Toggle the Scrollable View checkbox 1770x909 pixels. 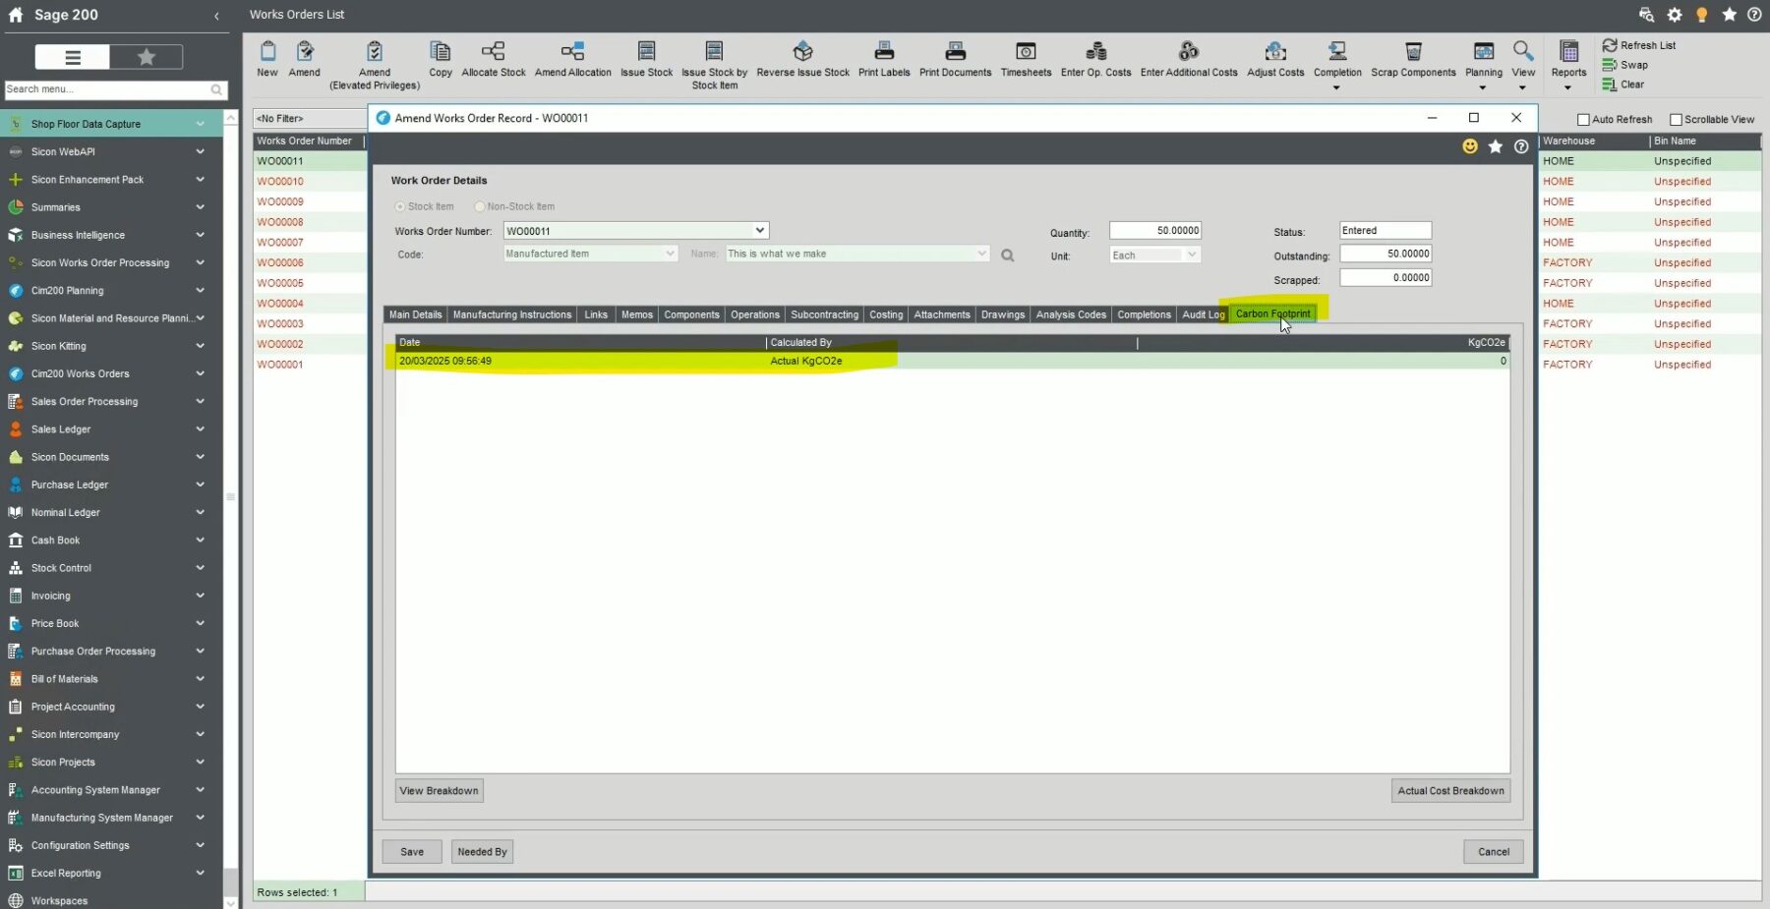[x=1676, y=120]
